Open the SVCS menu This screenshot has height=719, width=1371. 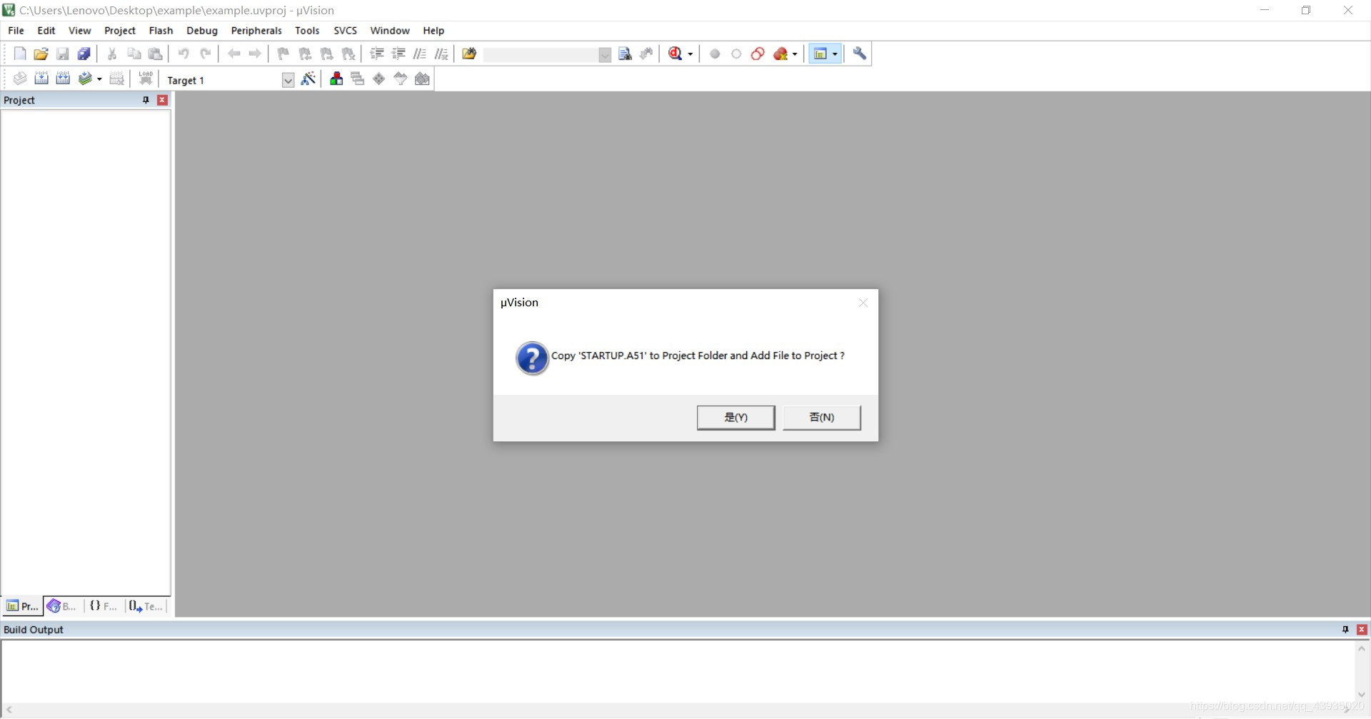(x=345, y=31)
